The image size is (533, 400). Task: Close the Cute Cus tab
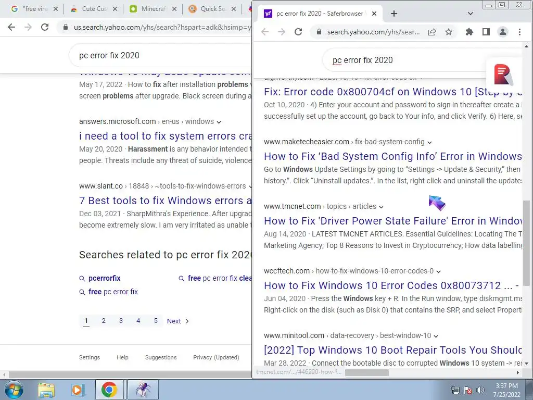tap(115, 9)
